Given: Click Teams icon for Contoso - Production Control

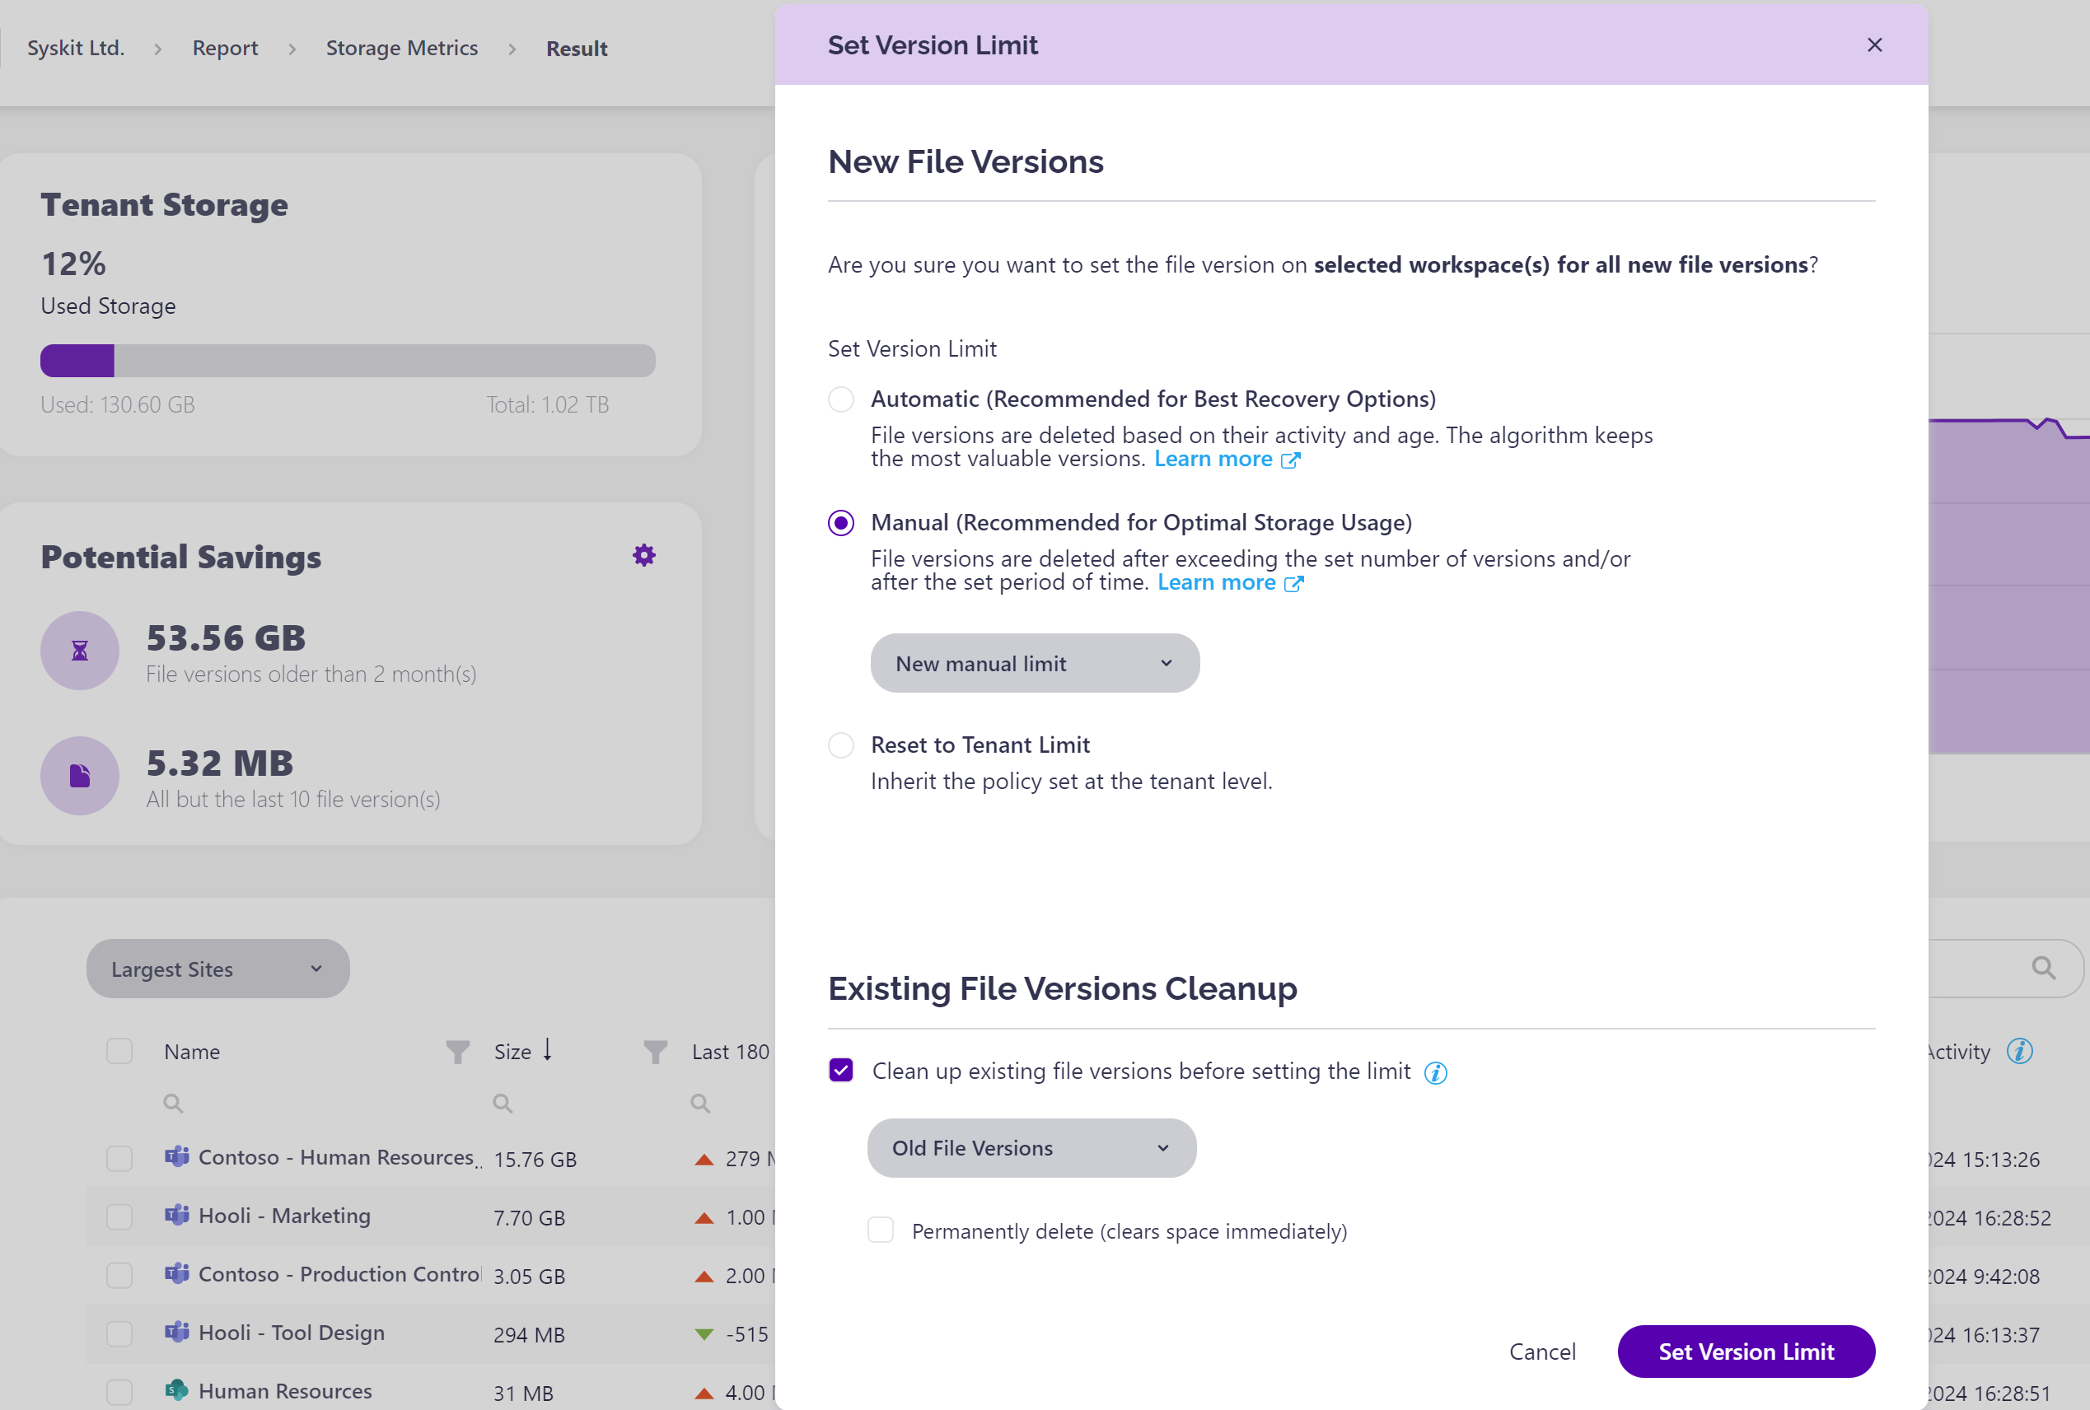Looking at the screenshot, I should point(177,1273).
